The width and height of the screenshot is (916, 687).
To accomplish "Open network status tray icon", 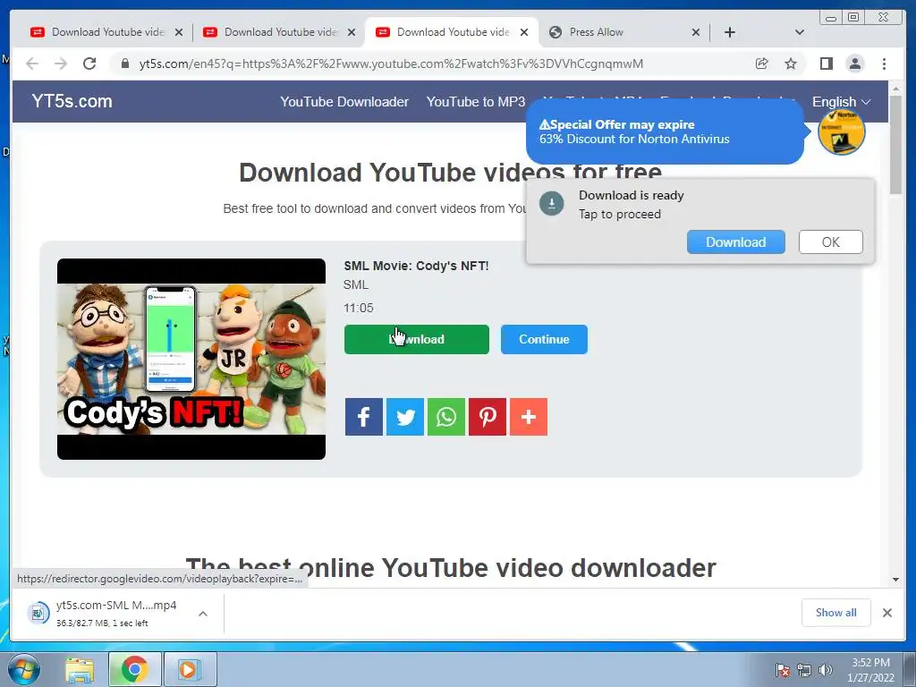I will coord(804,670).
